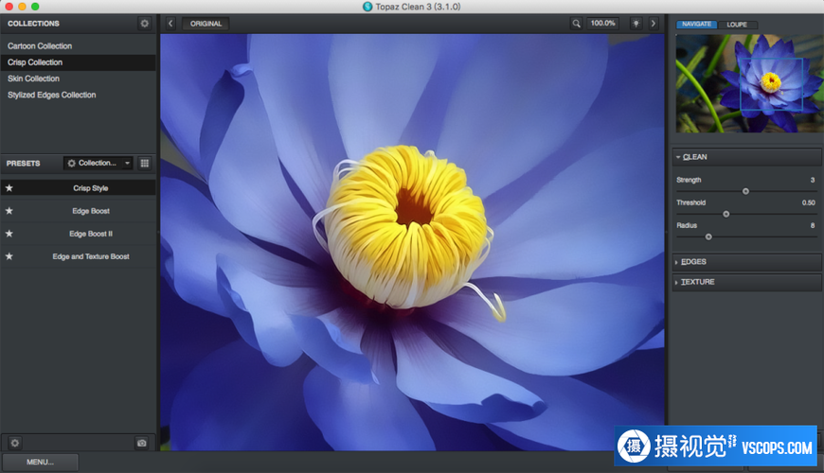Image resolution: width=824 pixels, height=473 pixels.
Task: Switch presets to grid view
Action: [x=145, y=163]
